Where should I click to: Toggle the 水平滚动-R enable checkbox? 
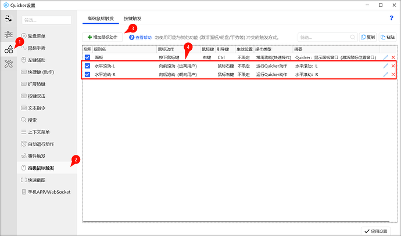[87, 74]
